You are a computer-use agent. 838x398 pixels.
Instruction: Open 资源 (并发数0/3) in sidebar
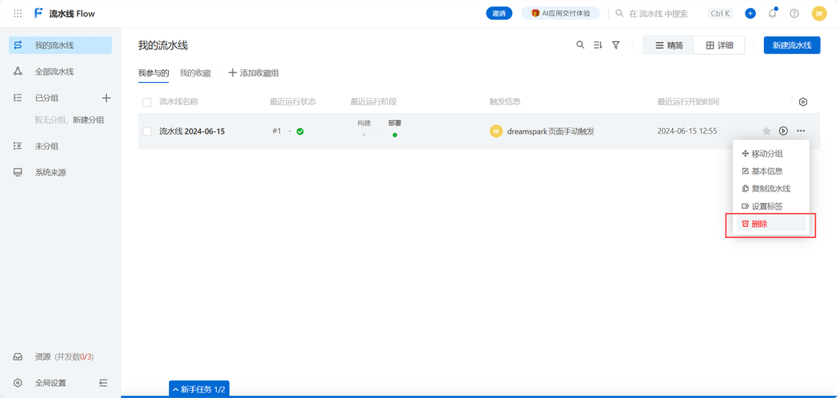tap(60, 357)
